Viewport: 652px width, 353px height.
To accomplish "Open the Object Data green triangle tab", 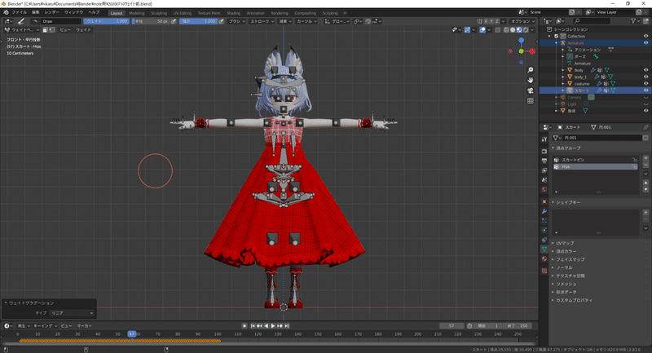I will (x=544, y=249).
